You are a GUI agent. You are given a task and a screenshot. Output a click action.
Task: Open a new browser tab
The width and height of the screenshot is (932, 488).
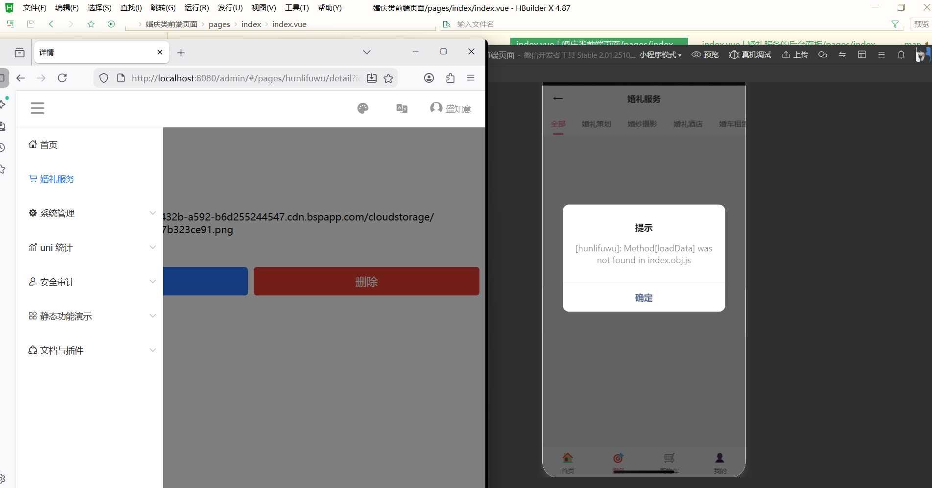pos(181,53)
